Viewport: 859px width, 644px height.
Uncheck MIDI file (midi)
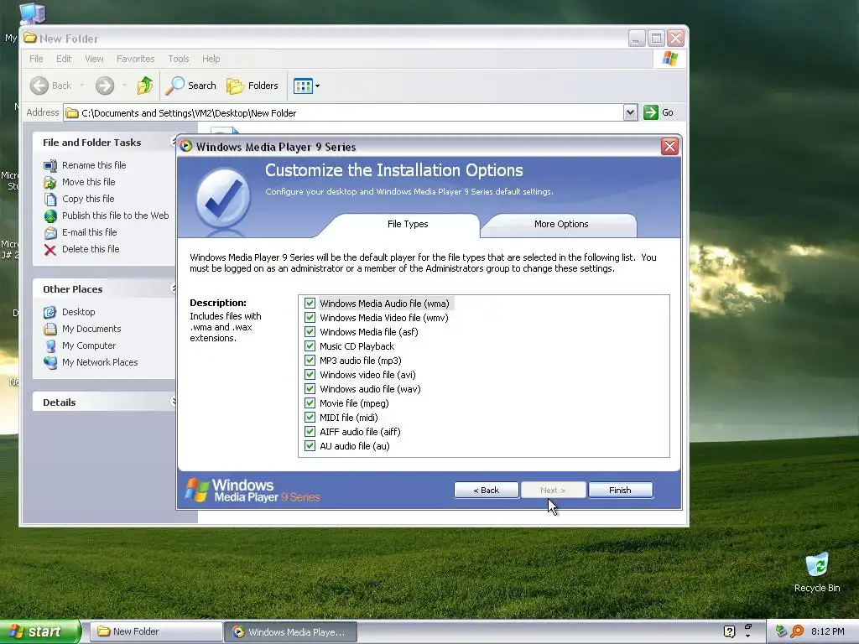(310, 418)
